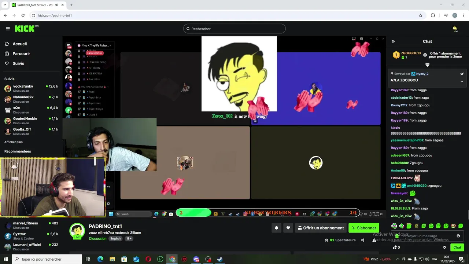
Task: Click ZGOUGOU13 top gifter entry
Action: point(407,55)
